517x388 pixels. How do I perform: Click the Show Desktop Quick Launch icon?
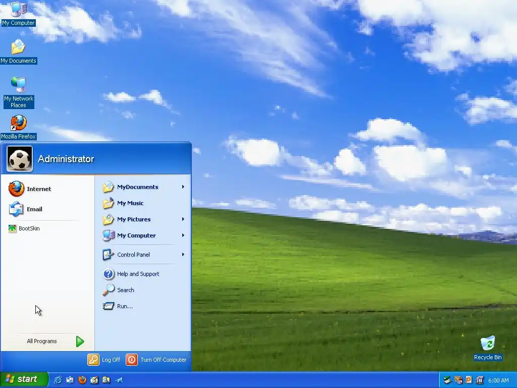pyautogui.click(x=94, y=380)
